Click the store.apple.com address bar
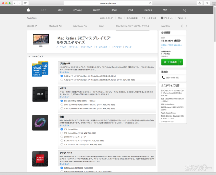The width and height of the screenshot is (216, 175). click(x=108, y=3)
